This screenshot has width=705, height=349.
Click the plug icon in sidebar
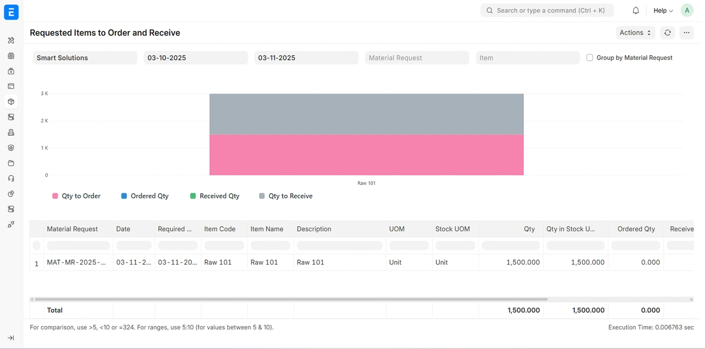[x=11, y=224]
